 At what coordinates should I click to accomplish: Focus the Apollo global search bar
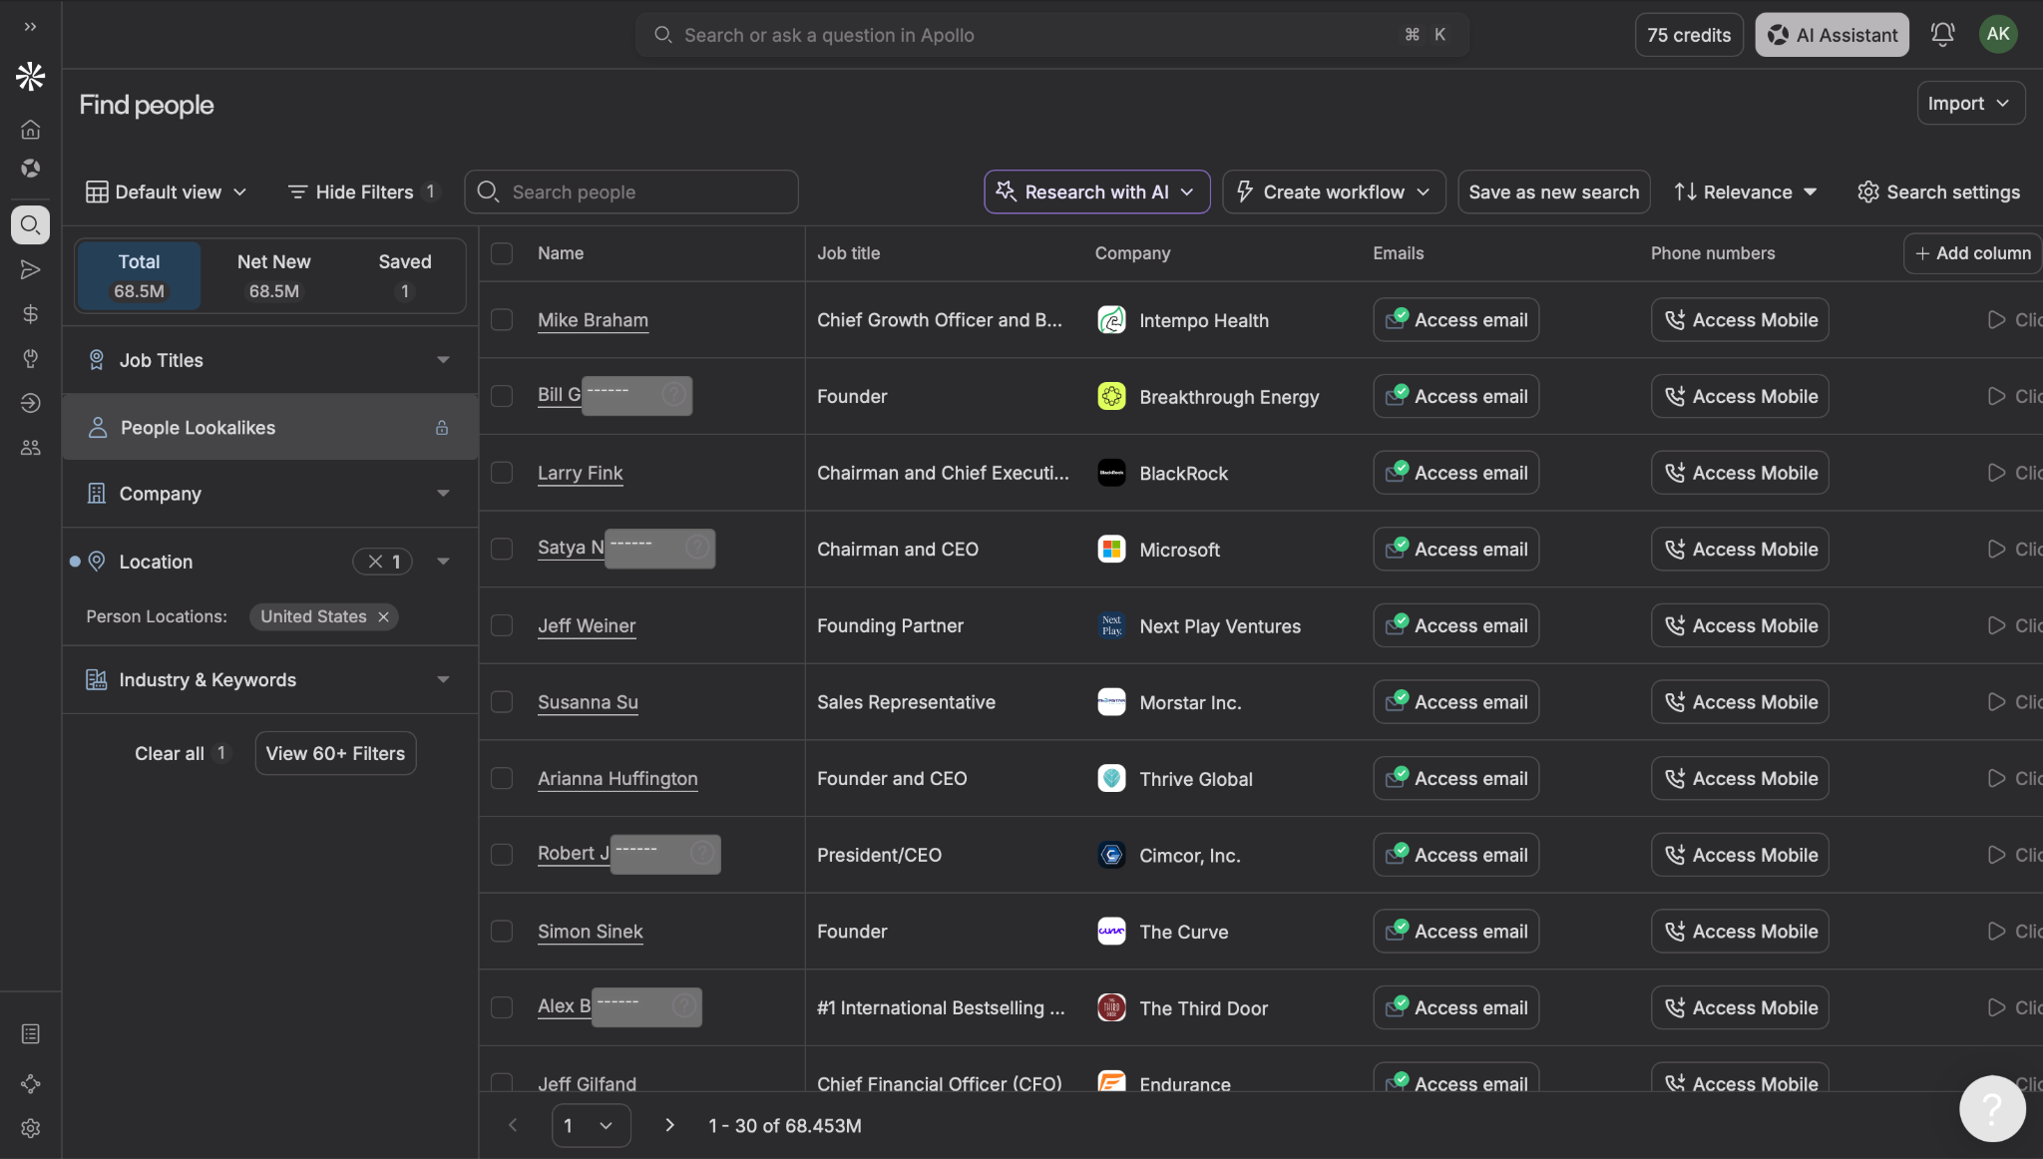pos(1051,35)
